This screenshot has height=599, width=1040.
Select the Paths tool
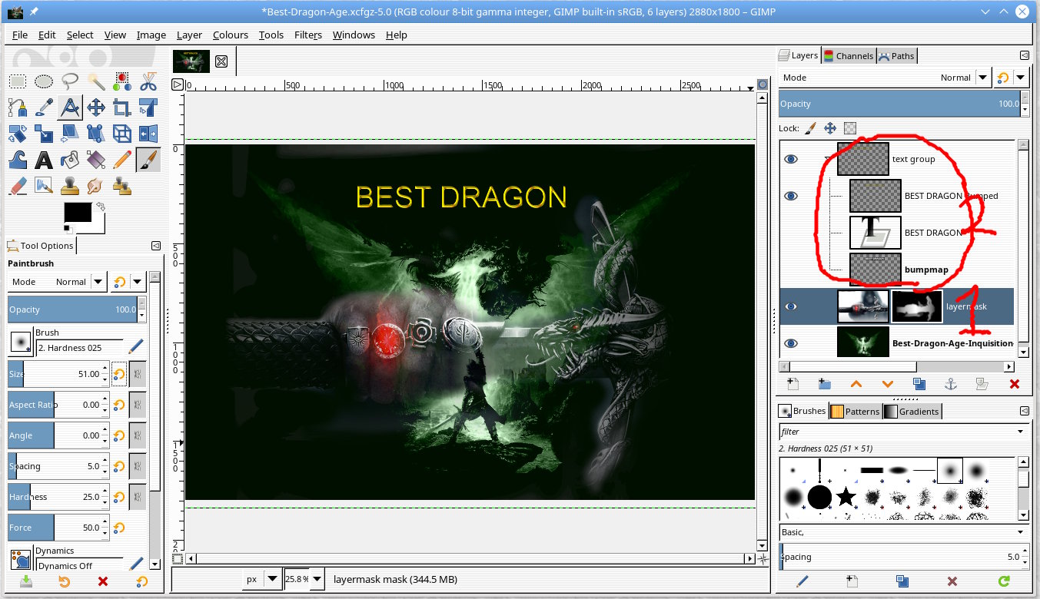(18, 107)
